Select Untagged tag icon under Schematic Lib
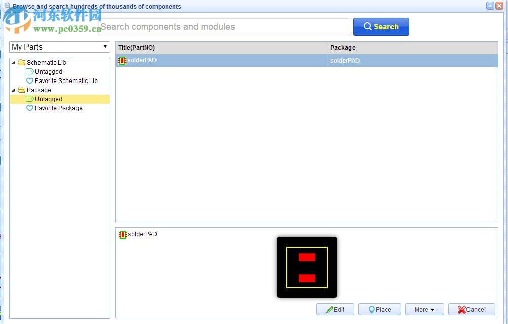Image resolution: width=508 pixels, height=324 pixels. tap(30, 71)
